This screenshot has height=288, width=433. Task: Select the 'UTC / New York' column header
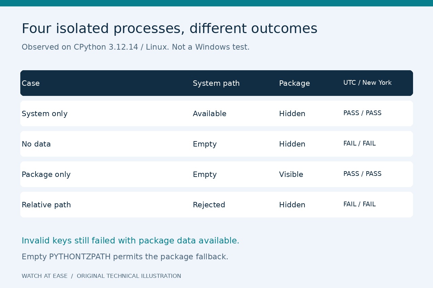(367, 83)
